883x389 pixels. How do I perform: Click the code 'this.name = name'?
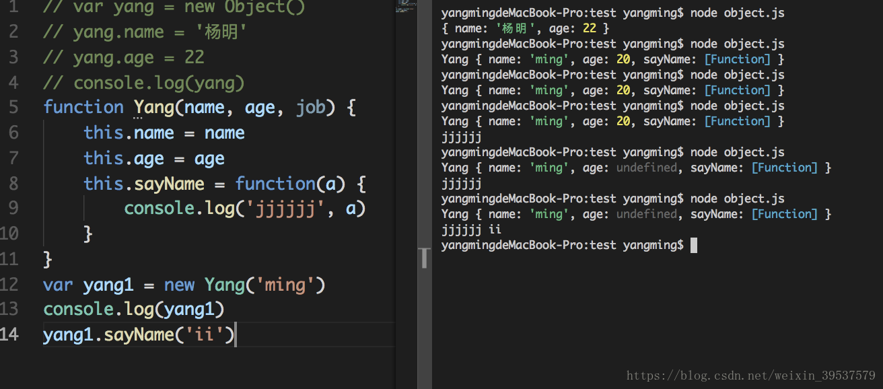coord(164,133)
